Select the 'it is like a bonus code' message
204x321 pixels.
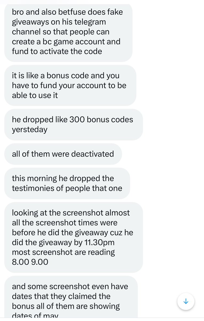(70, 85)
